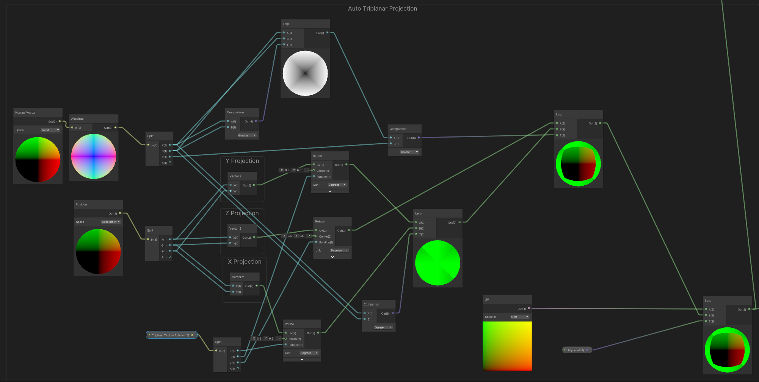Open Greater dropdown on leftmost Comparison node
The width and height of the screenshot is (759, 382).
pos(247,136)
